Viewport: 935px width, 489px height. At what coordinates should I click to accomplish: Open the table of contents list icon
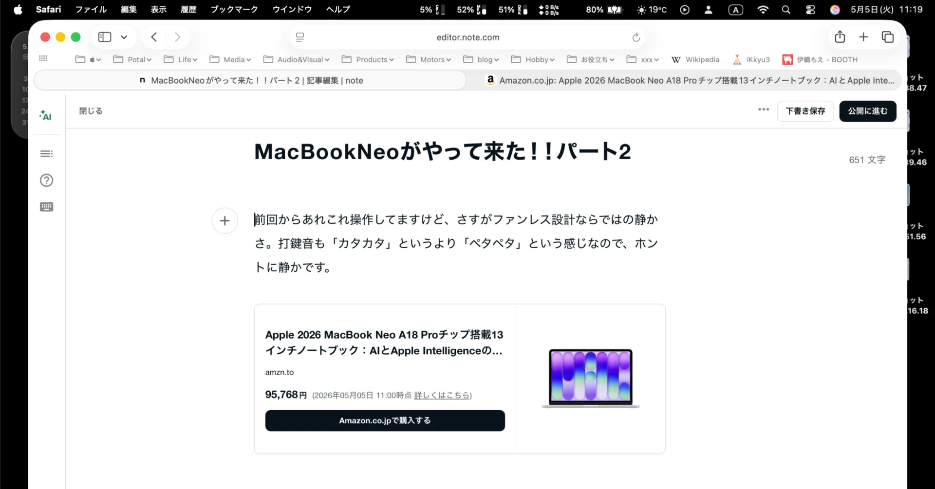[x=46, y=154]
